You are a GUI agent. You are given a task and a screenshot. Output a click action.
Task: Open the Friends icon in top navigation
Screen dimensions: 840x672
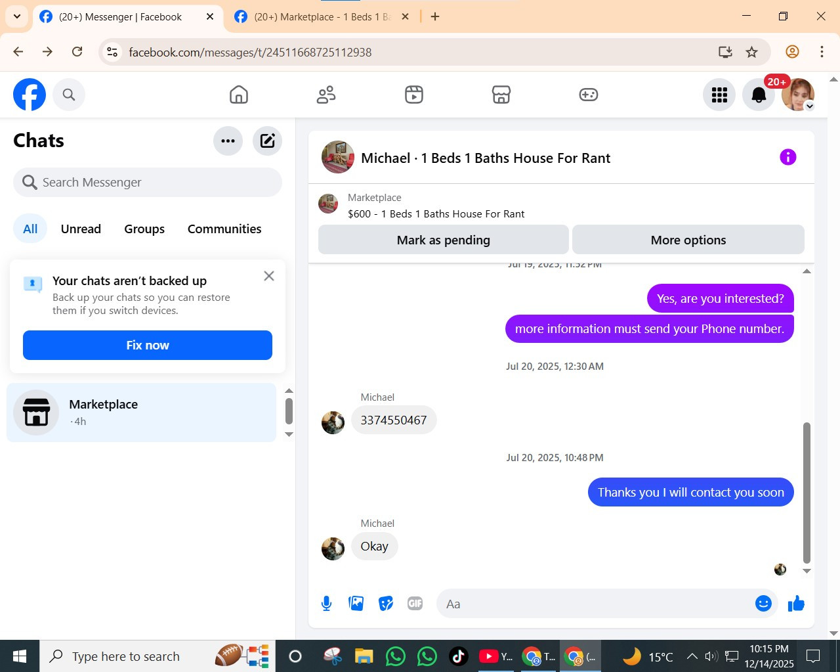(326, 95)
